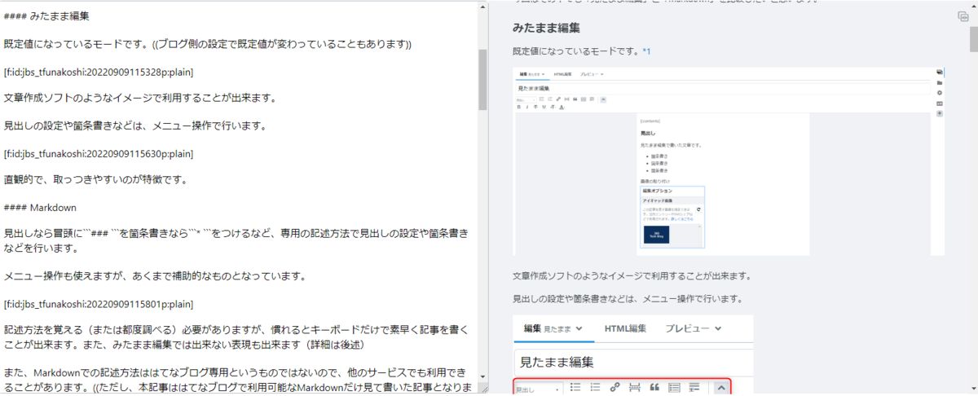Open the small editor screenshot thumbnail
The width and height of the screenshot is (978, 396).
point(729,162)
